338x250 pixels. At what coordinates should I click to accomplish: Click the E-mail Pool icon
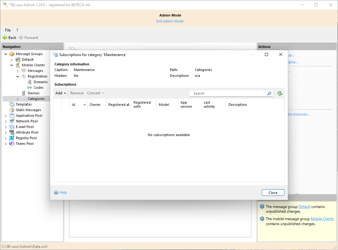point(12,127)
